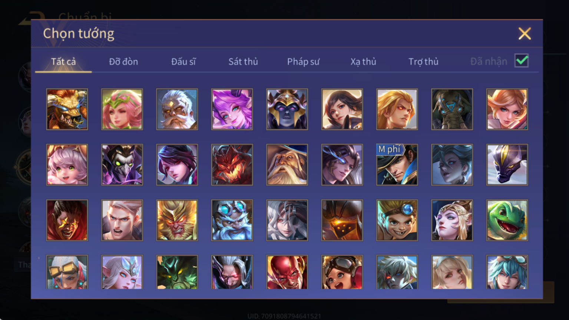Pick the purple-haired girl hero portrait
Image resolution: width=569 pixels, height=320 pixels.
232,109
